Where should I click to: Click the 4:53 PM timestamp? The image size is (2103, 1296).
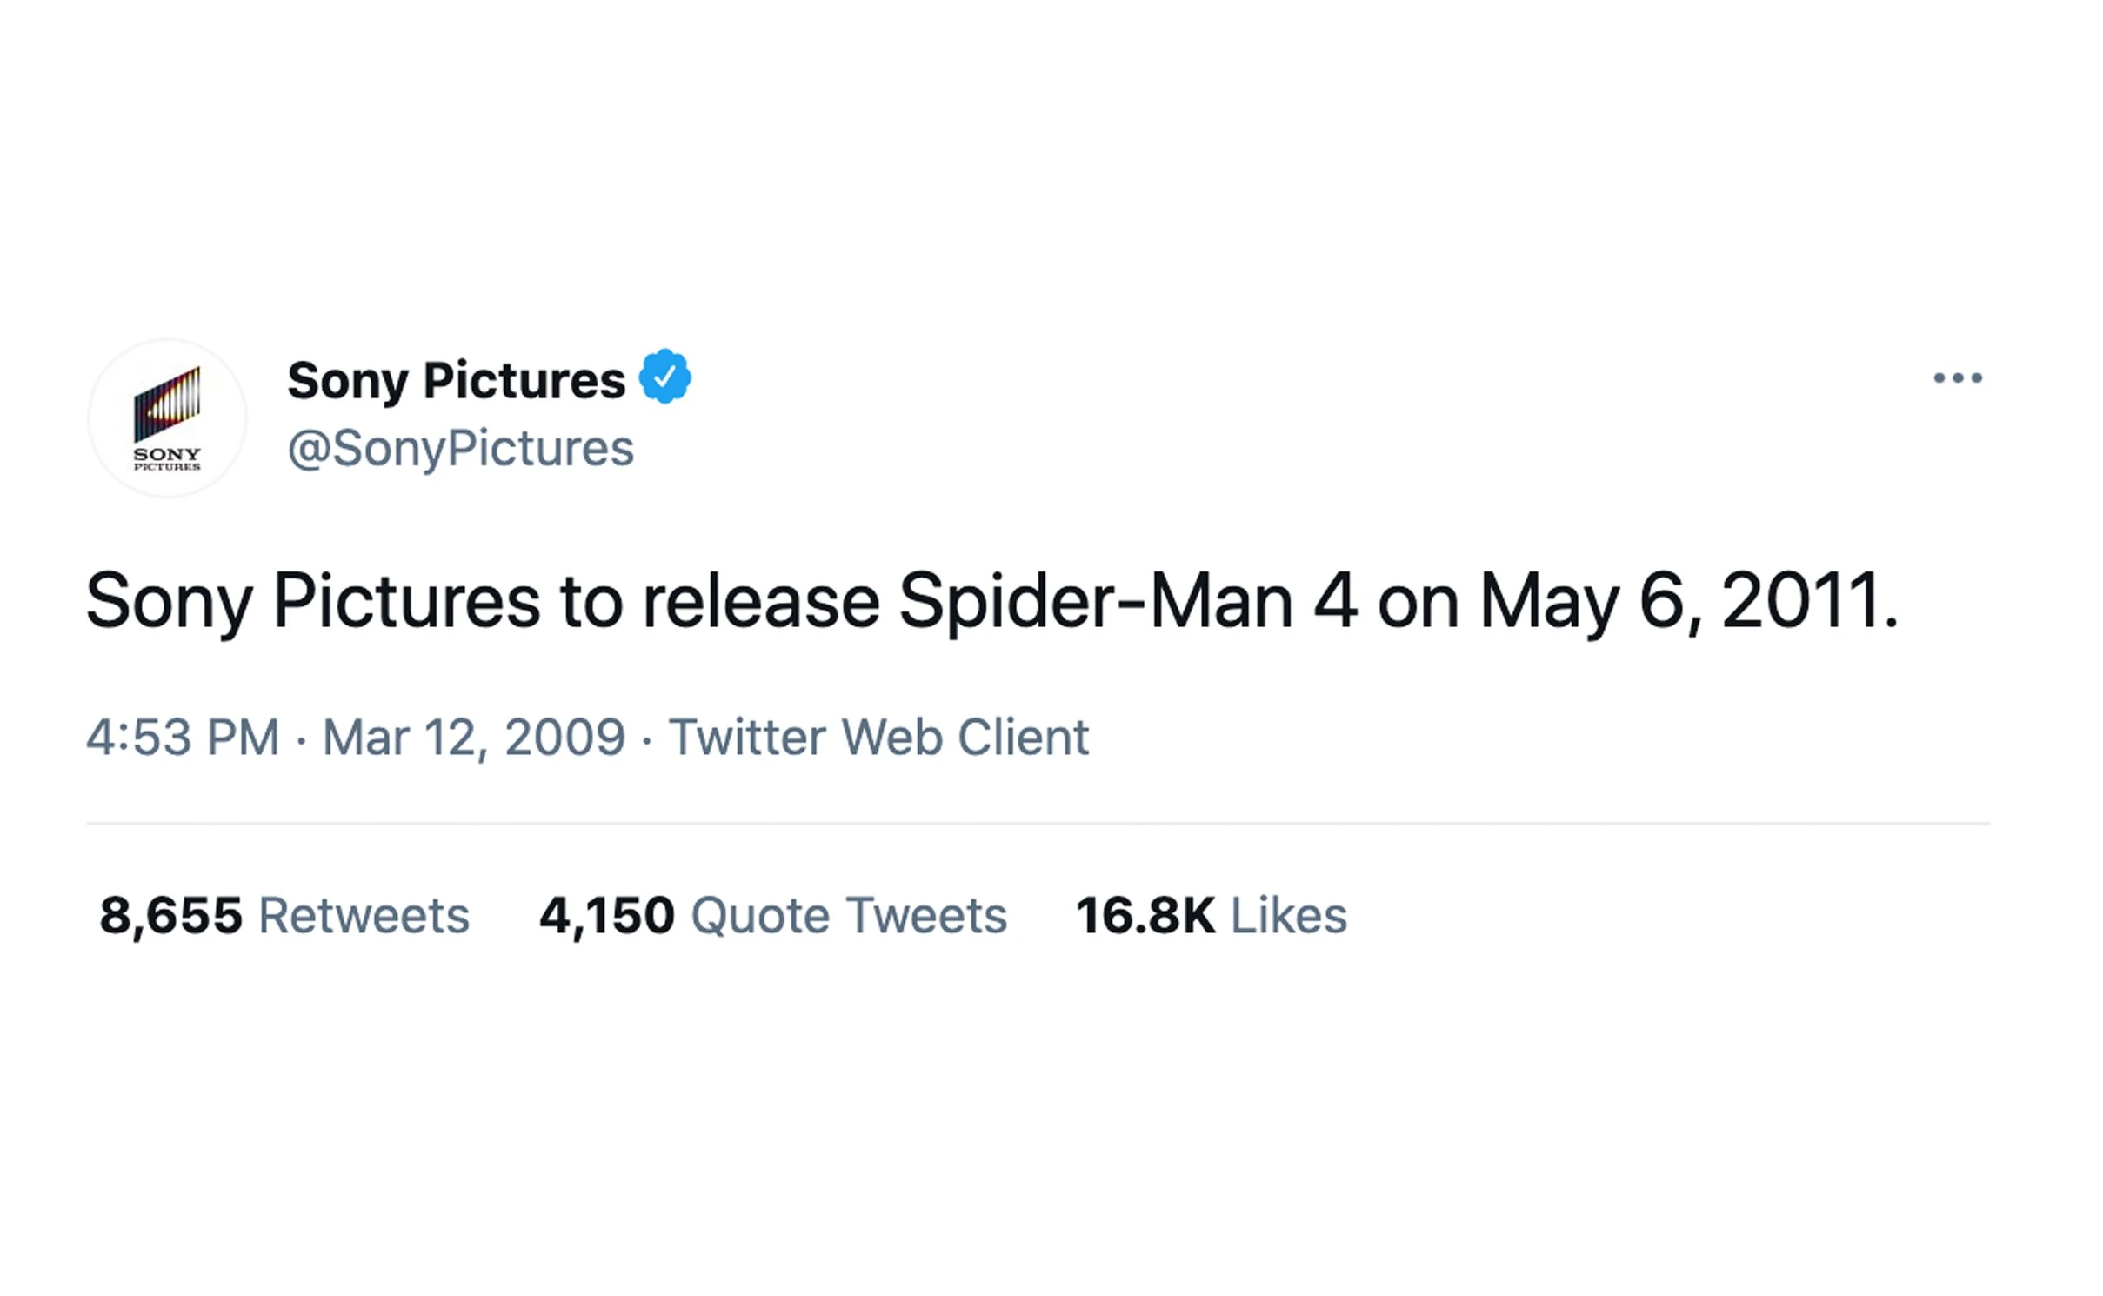coord(183,738)
